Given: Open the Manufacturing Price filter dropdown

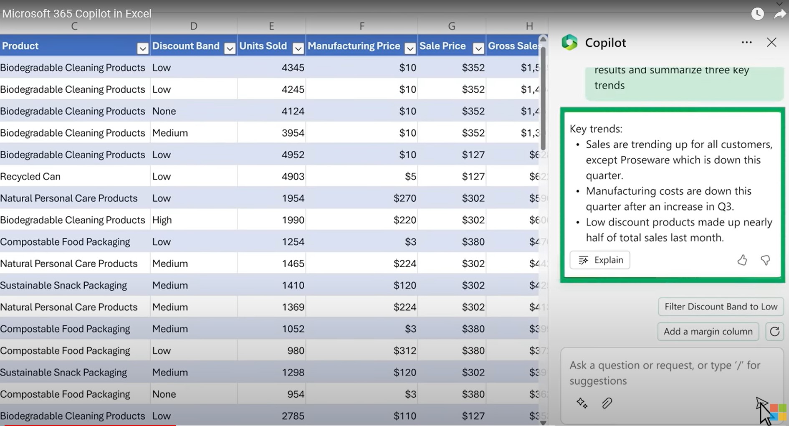Looking at the screenshot, I should (x=410, y=48).
